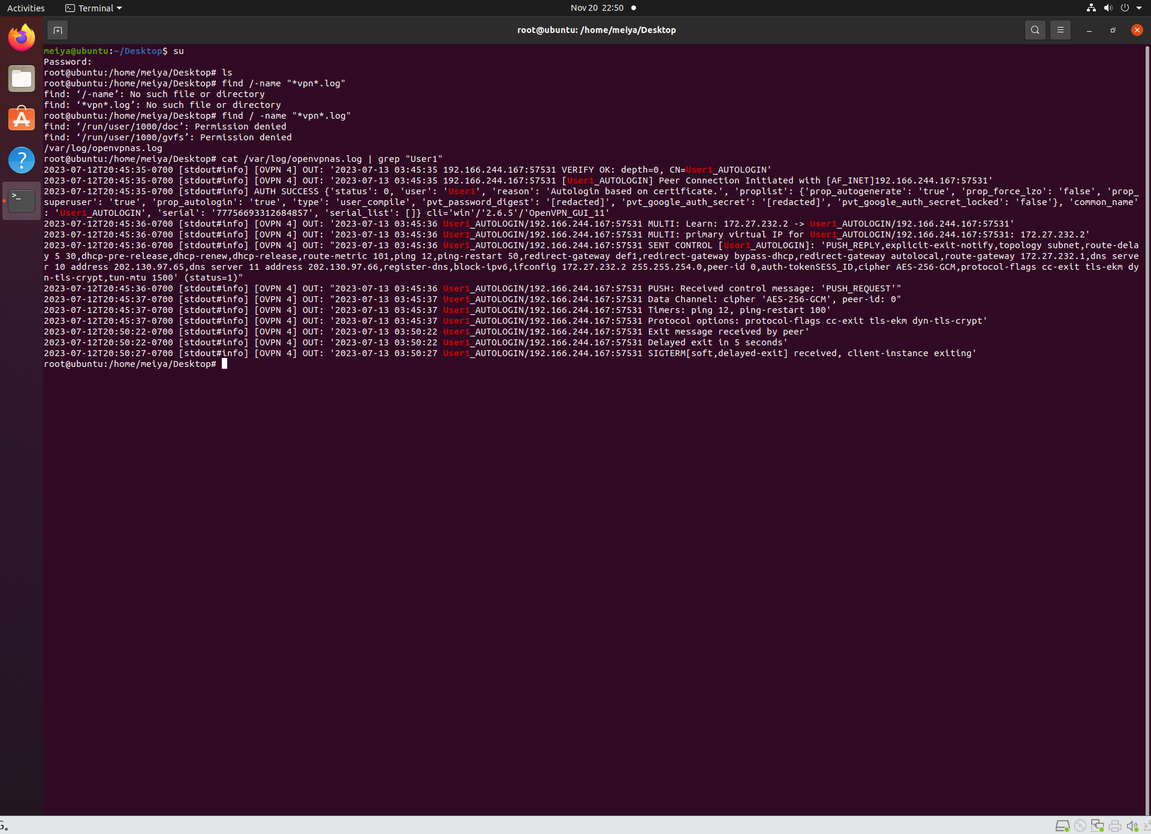
Task: Click the VM hard disk status icon
Action: tap(1062, 826)
